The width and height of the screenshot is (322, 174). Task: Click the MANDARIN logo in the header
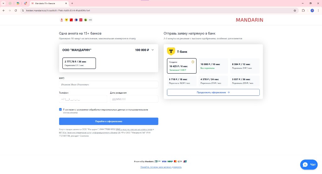tap(249, 20)
